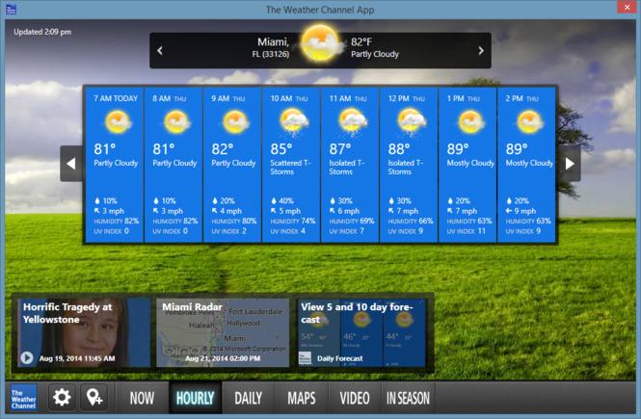Click the 1 PM mostly cloudy icon
The height and width of the screenshot is (419, 641).
[471, 121]
